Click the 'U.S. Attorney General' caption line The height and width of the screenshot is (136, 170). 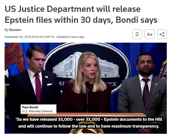37,111
